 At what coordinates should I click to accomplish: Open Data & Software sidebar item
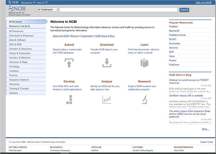coord(26,40)
